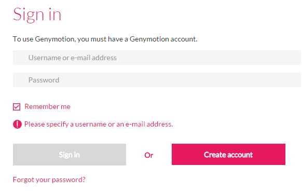Place cursor on Password placeholder text
302x193 pixels.
pos(44,80)
